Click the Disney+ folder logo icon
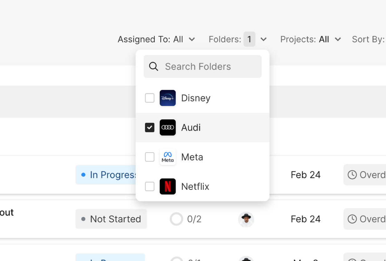 (x=168, y=98)
